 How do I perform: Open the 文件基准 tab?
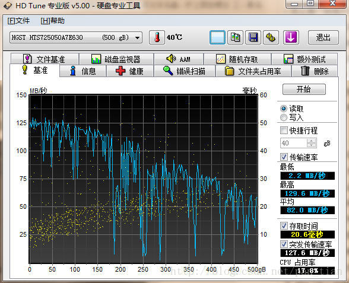point(45,59)
